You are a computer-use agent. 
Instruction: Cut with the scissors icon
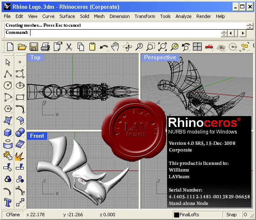(69, 47)
